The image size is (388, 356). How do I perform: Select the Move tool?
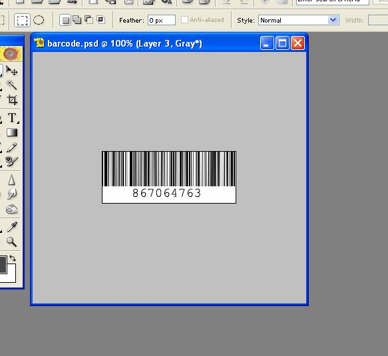pyautogui.click(x=11, y=71)
